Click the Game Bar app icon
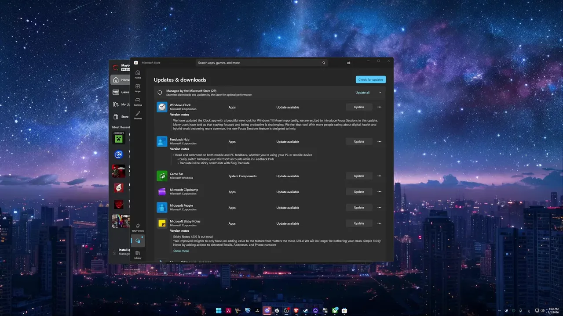 click(x=162, y=176)
